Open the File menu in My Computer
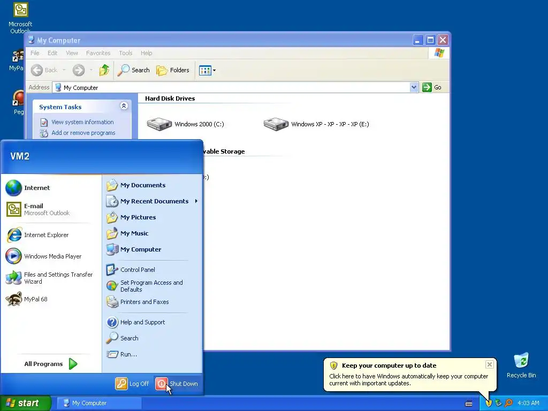 pyautogui.click(x=35, y=53)
